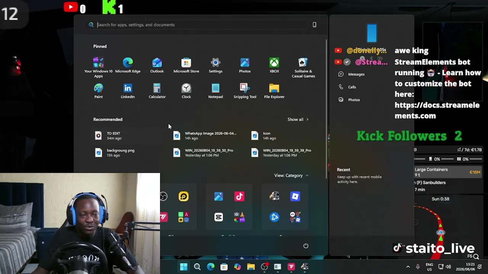Open File Explorer from the taskbar
This screenshot has height=274, width=488.
pos(251,267)
